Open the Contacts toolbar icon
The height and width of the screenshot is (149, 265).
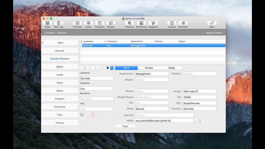click(x=77, y=23)
